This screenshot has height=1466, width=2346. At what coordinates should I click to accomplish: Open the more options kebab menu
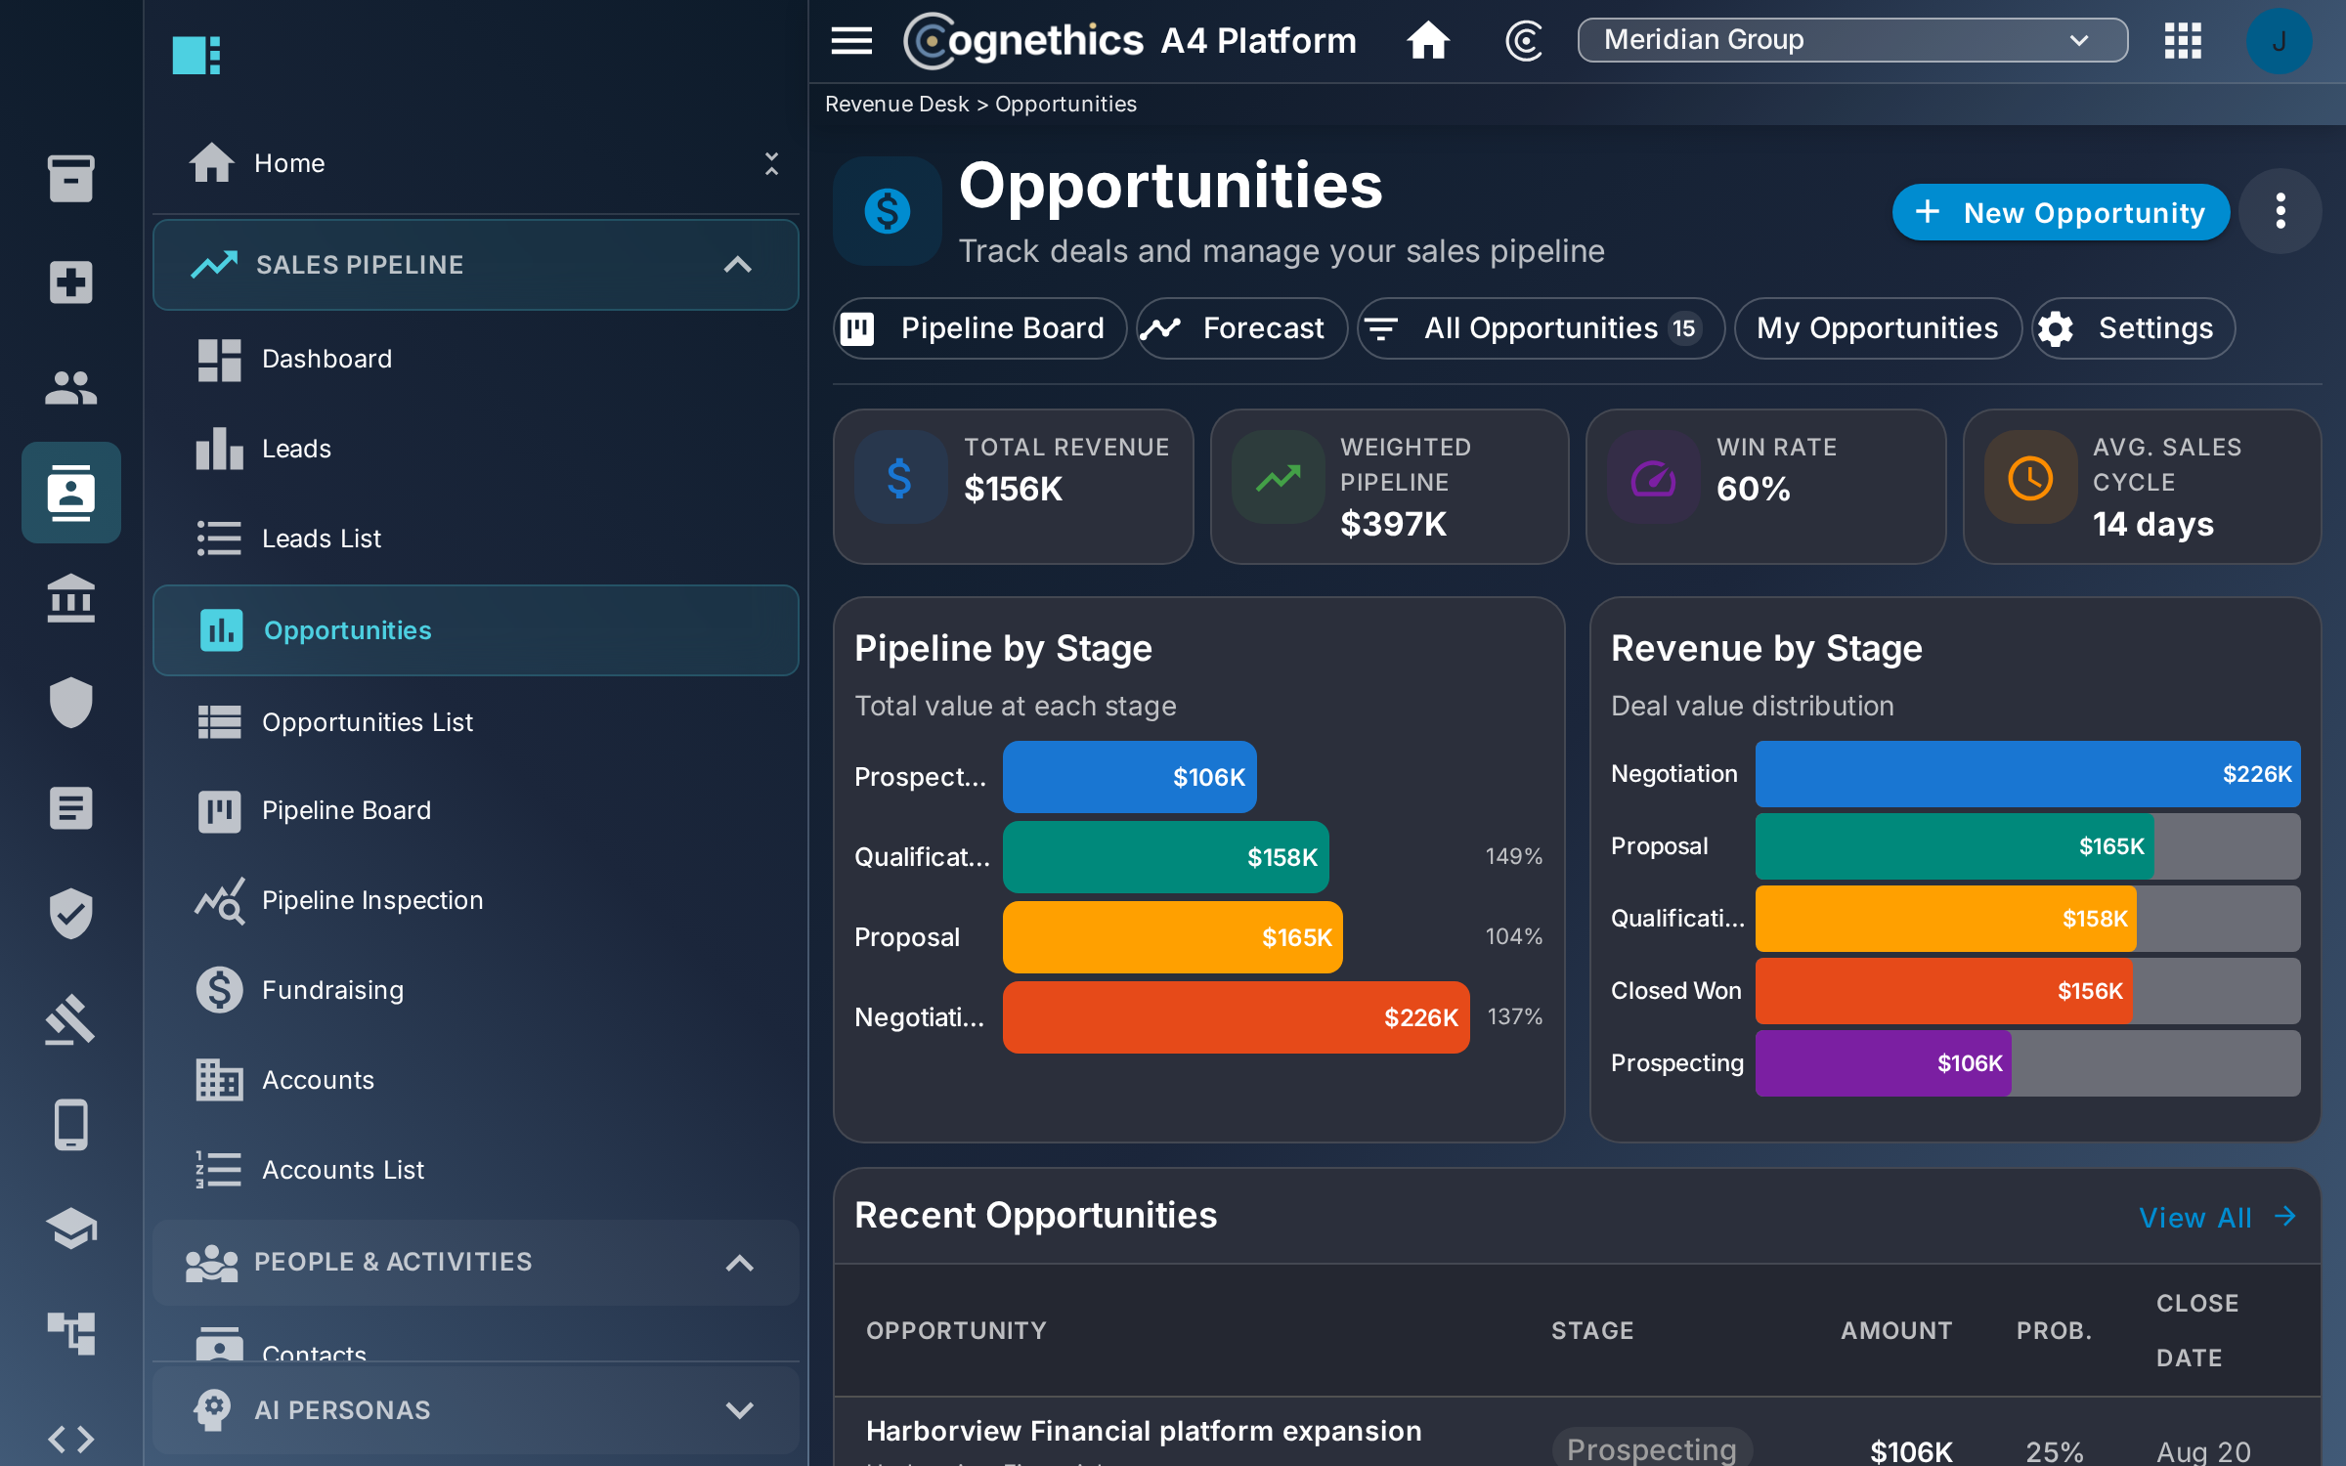coord(2280,211)
